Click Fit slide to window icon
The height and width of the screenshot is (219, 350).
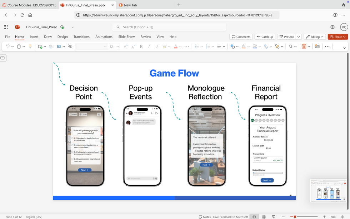point(342,217)
